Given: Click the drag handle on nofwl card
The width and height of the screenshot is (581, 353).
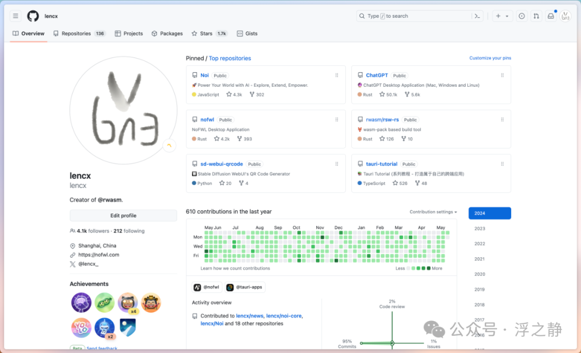Looking at the screenshot, I should click(337, 119).
